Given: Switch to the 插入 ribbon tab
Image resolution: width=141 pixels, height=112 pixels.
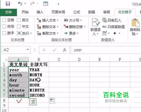Looking at the screenshot, I should coord(40,12).
